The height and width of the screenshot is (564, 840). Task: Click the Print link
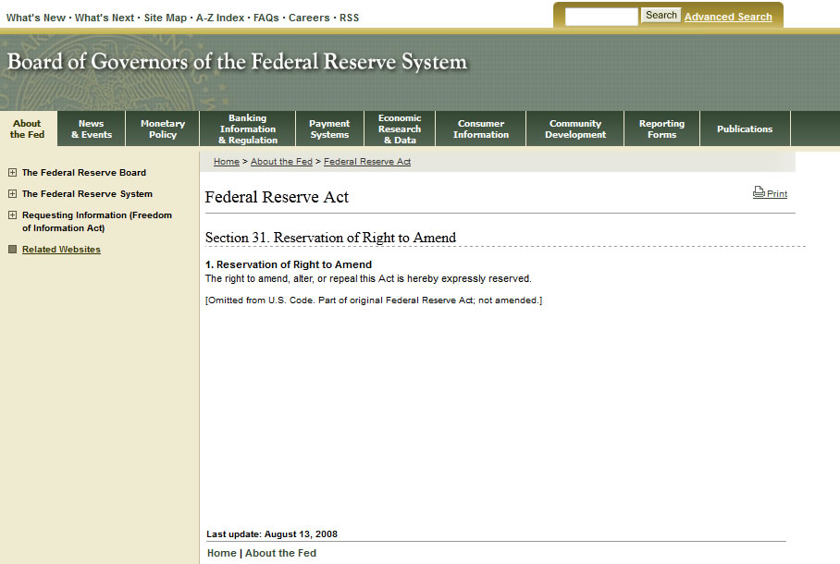coord(777,193)
